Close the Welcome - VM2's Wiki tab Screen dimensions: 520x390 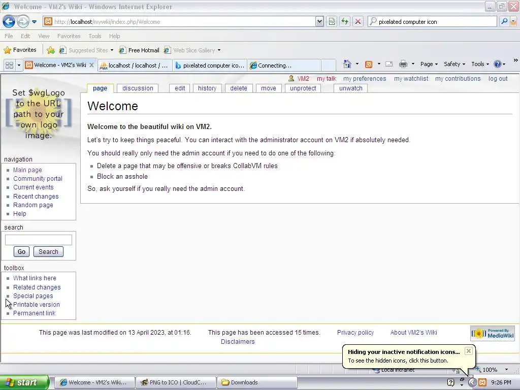(x=91, y=65)
